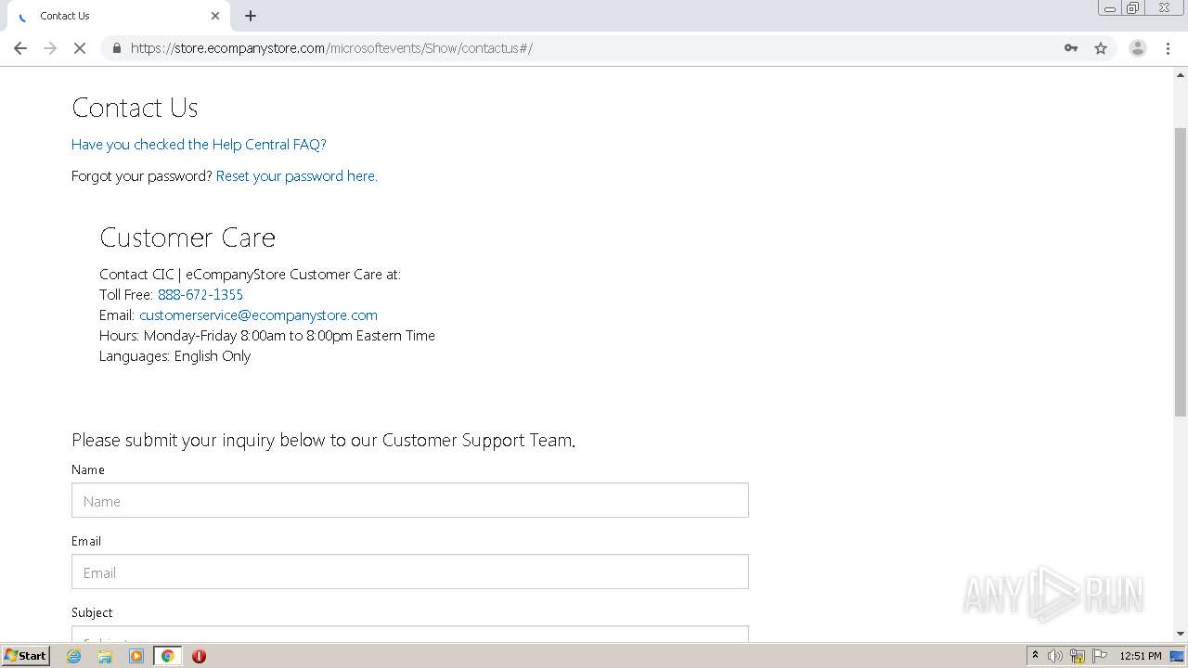Show hidden system tray icons
Viewport: 1188px width, 668px height.
coord(1035,656)
